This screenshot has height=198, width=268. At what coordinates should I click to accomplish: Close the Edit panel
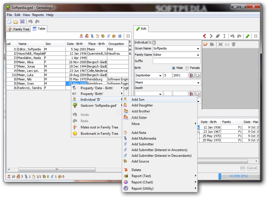(256, 36)
